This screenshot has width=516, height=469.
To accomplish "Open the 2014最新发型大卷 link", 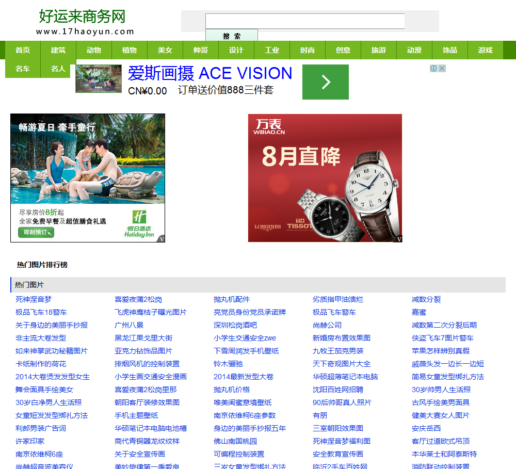I will coord(244,377).
